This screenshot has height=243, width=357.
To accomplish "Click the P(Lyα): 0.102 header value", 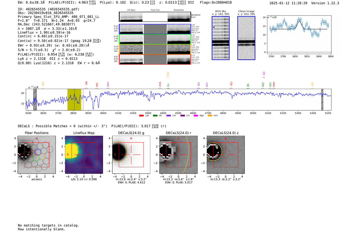I will [x=113, y=3].
